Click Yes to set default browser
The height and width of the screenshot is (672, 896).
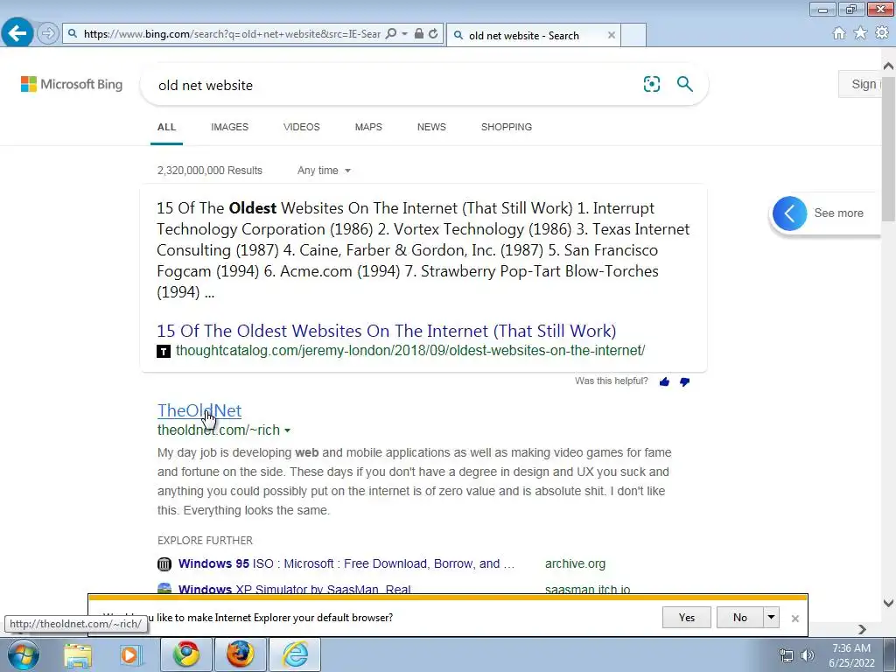pos(687,617)
